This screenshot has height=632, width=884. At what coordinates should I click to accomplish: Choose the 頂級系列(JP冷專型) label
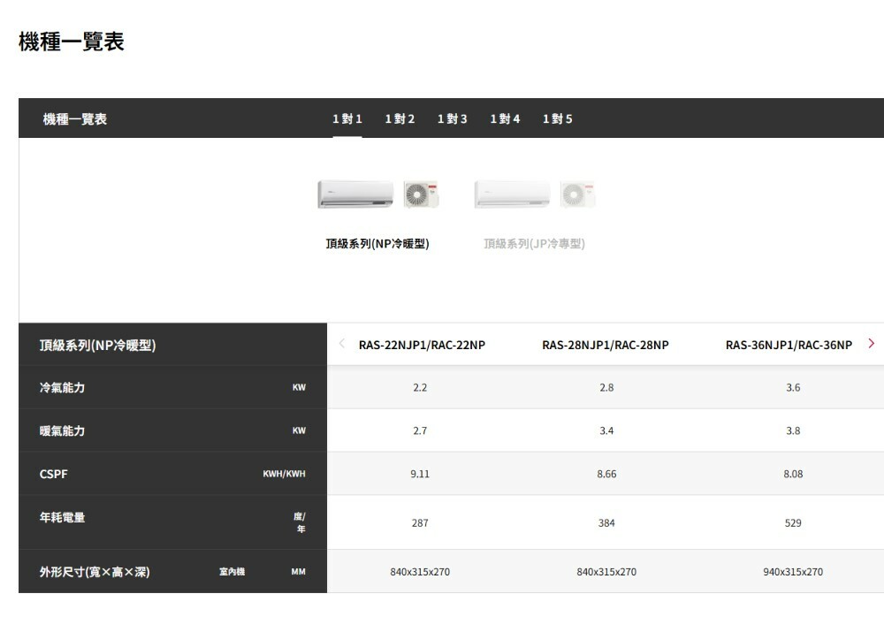[x=534, y=244]
